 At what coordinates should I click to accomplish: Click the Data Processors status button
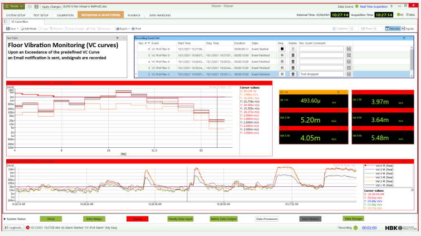267,219
